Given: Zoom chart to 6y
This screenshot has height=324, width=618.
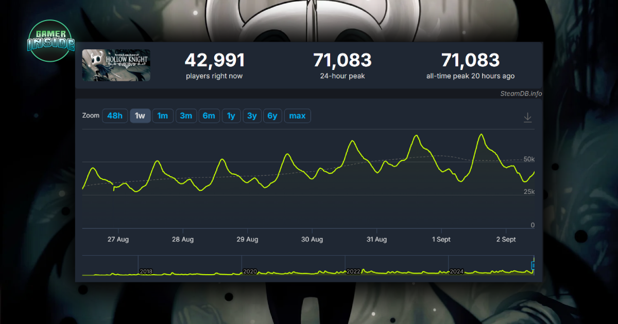Looking at the screenshot, I should point(273,116).
